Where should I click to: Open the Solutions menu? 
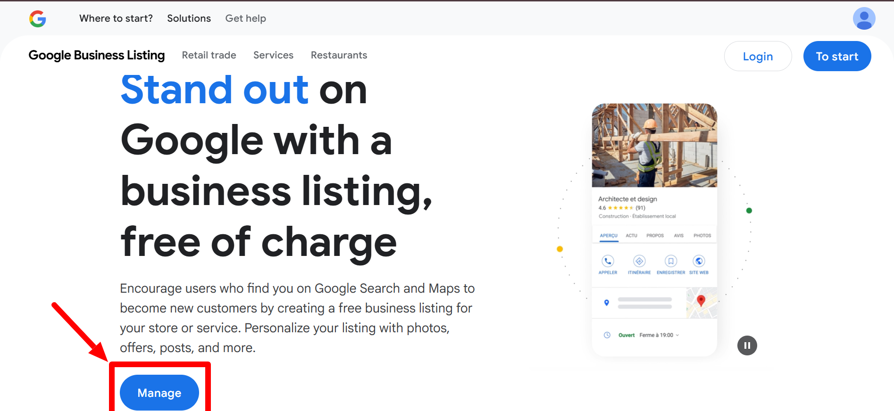(189, 18)
